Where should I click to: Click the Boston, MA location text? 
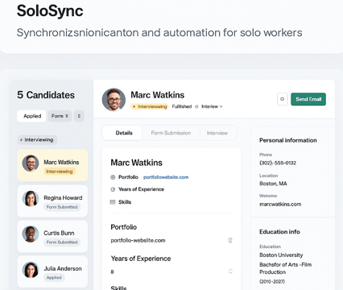273,184
